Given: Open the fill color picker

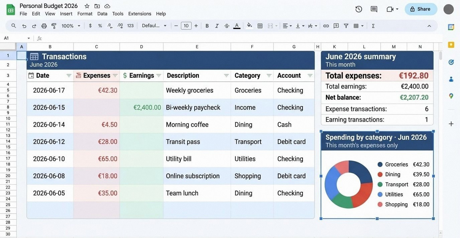Looking at the screenshot, I should click(249, 26).
